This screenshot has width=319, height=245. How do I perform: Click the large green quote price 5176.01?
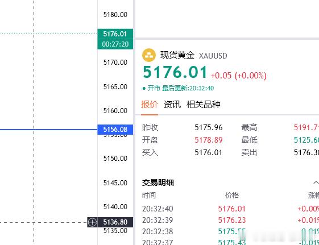coord(175,72)
